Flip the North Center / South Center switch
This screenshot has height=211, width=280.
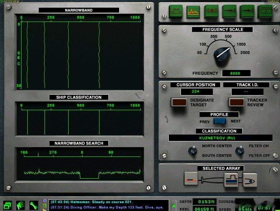193,150
